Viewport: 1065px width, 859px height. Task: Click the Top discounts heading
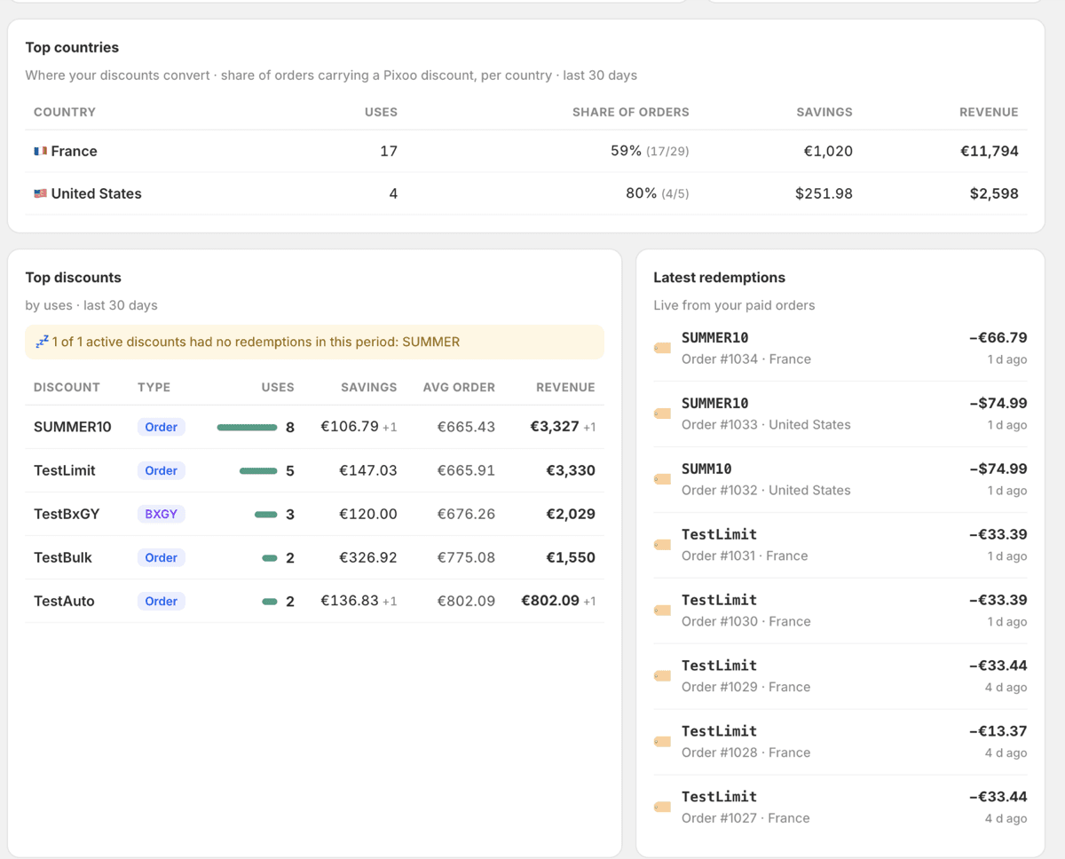74,278
